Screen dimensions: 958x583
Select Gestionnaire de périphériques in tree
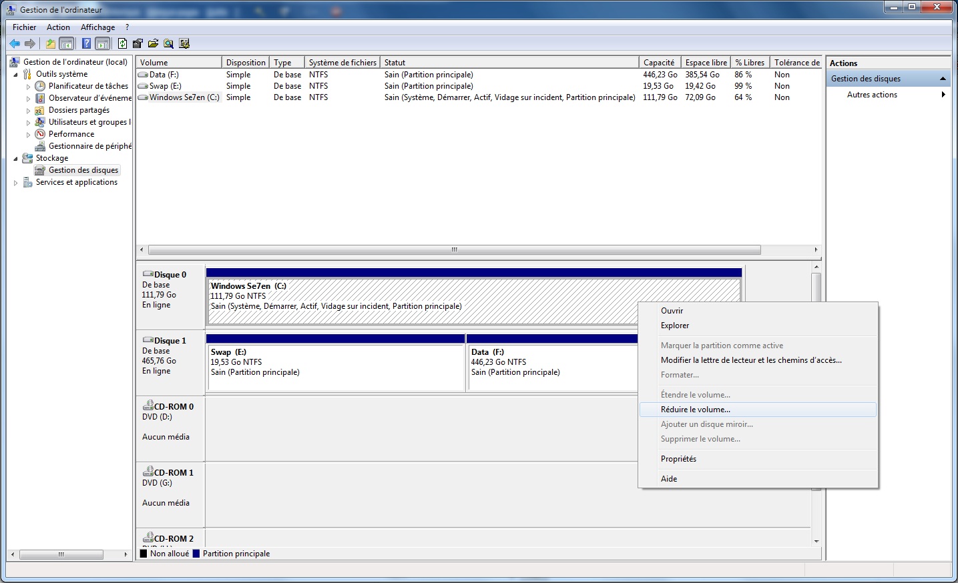[89, 146]
